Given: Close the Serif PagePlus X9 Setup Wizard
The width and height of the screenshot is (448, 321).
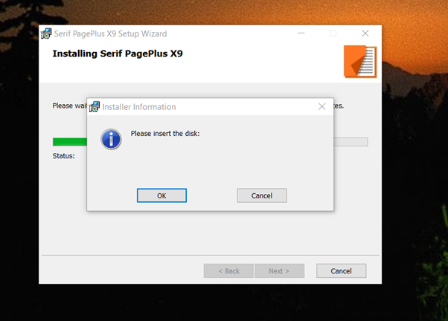Looking at the screenshot, I should coord(365,33).
